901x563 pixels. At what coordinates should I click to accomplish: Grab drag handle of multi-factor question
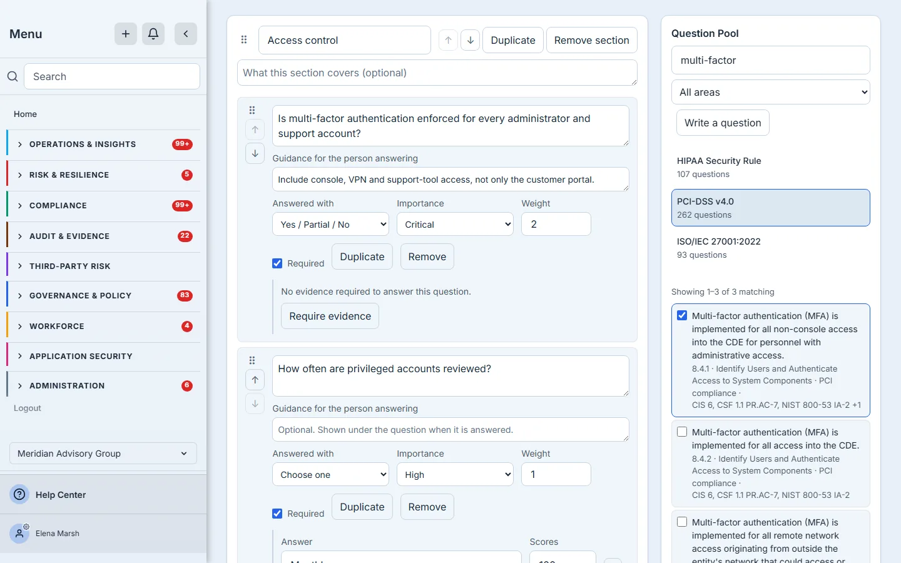tap(252, 111)
